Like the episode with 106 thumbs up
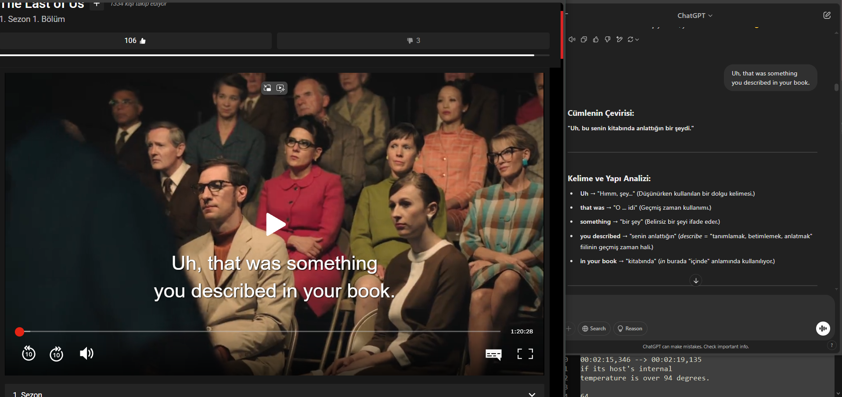 pyautogui.click(x=135, y=40)
